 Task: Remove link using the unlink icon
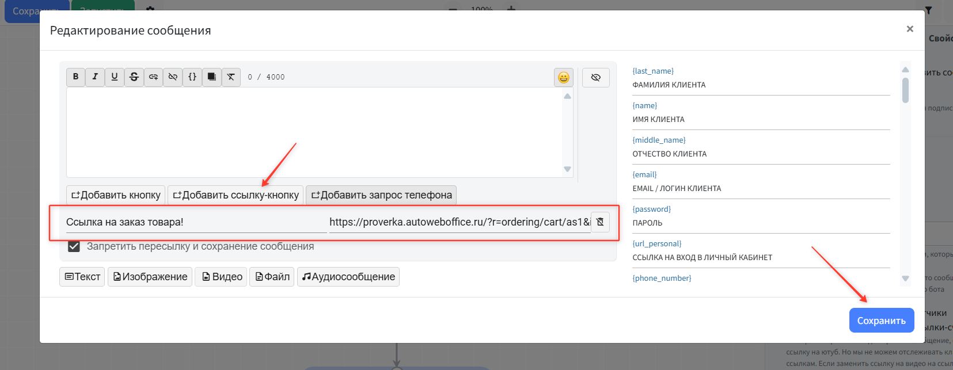pos(173,77)
